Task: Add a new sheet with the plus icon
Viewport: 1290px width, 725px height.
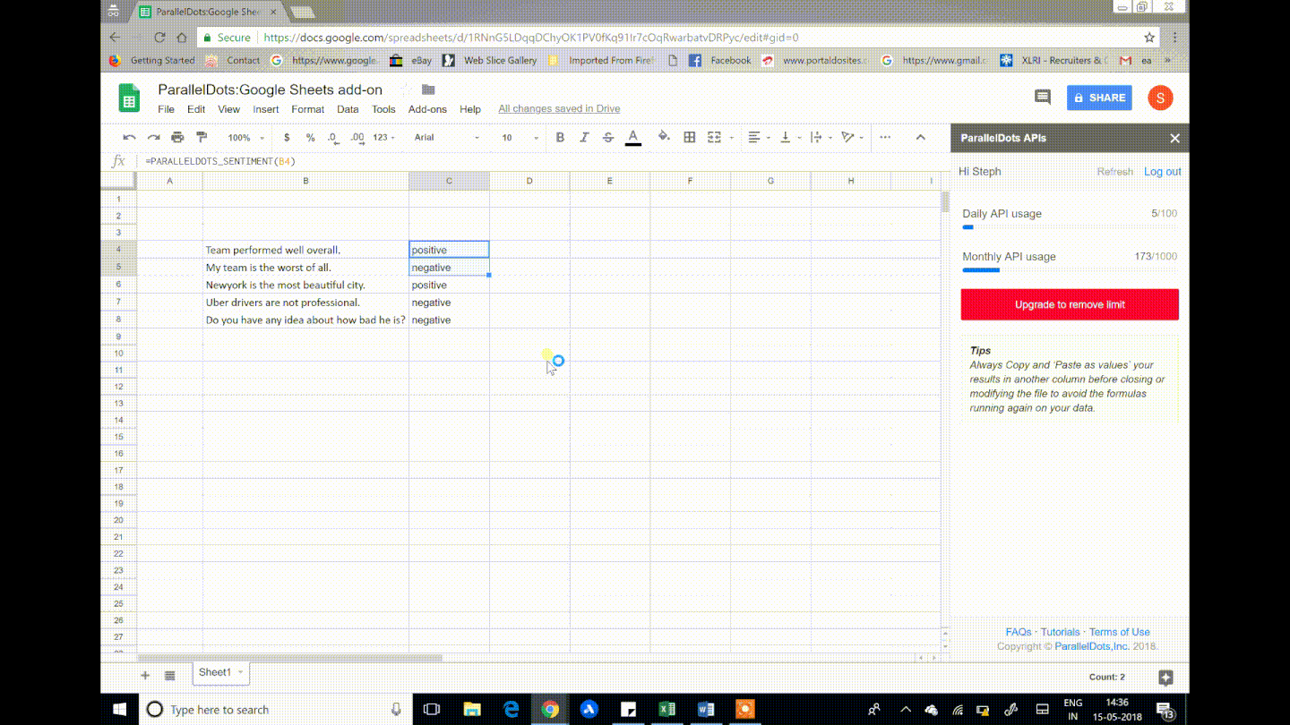Action: click(x=144, y=675)
